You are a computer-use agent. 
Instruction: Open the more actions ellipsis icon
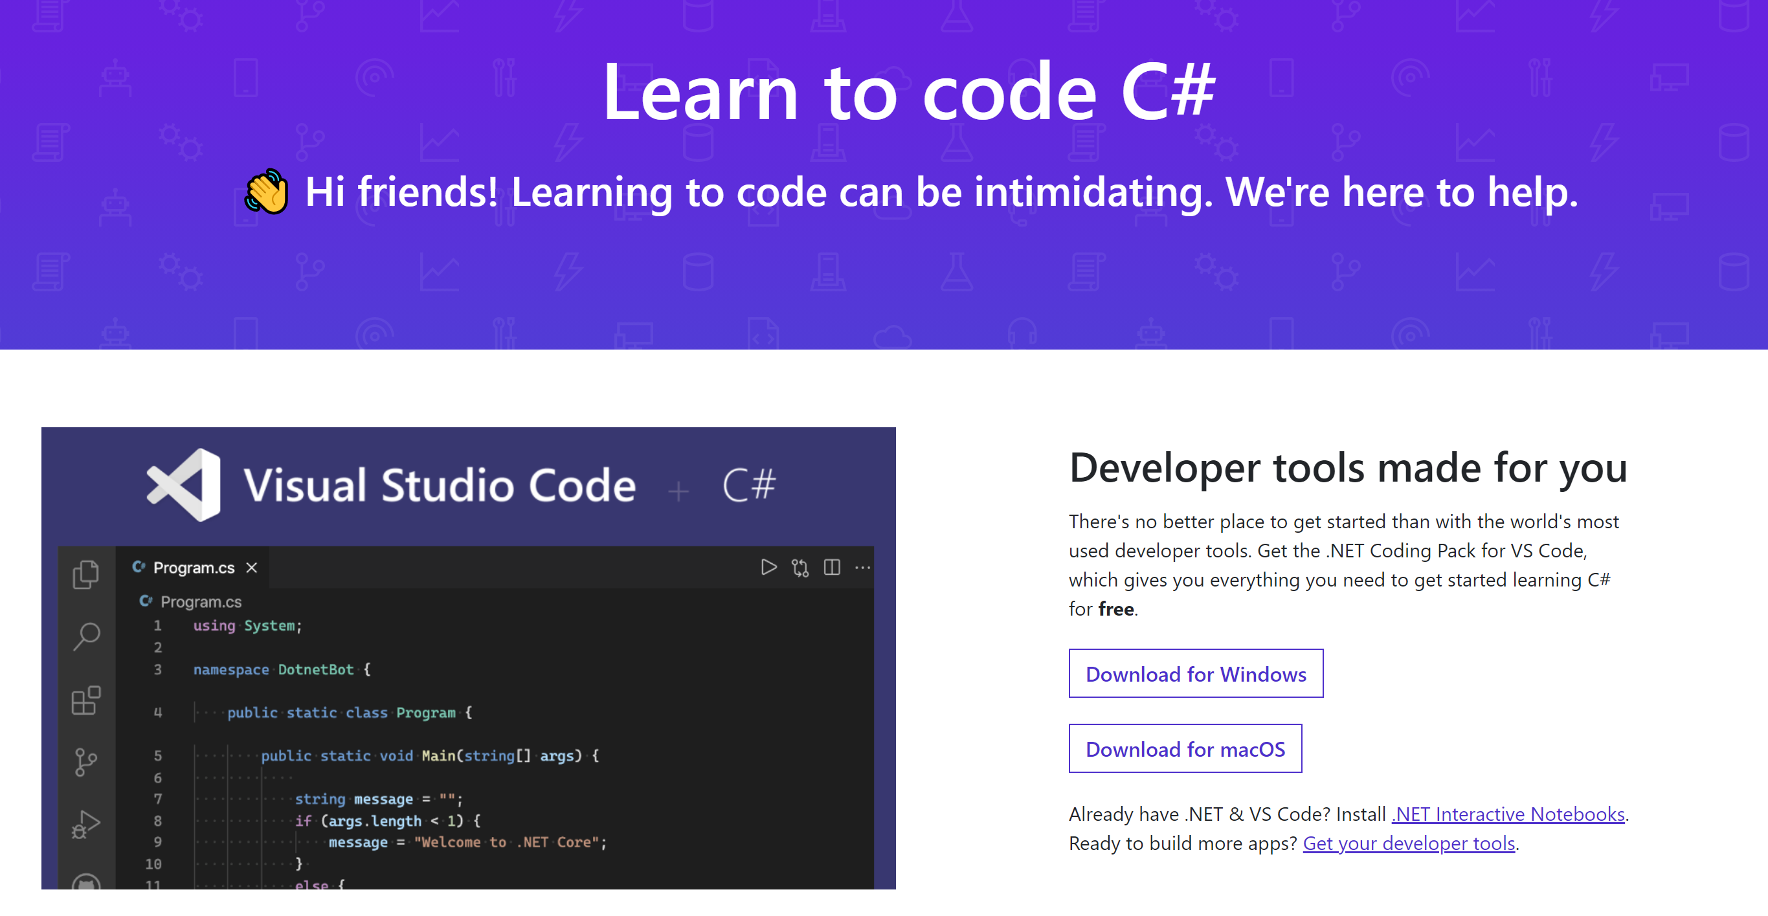(863, 568)
